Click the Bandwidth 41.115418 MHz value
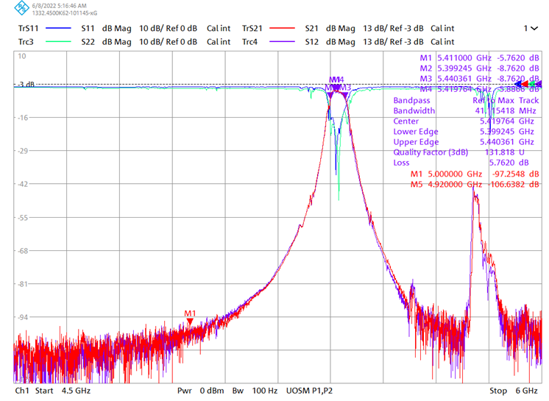 [506, 111]
